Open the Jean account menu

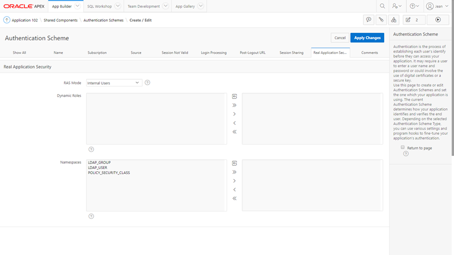click(438, 6)
